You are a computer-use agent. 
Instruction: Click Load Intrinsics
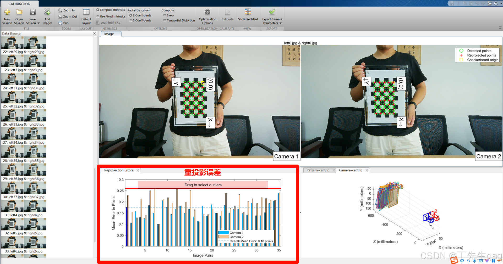(x=108, y=23)
